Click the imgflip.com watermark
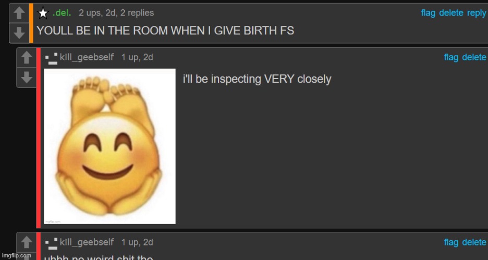This screenshot has width=488, height=260. click(x=17, y=256)
